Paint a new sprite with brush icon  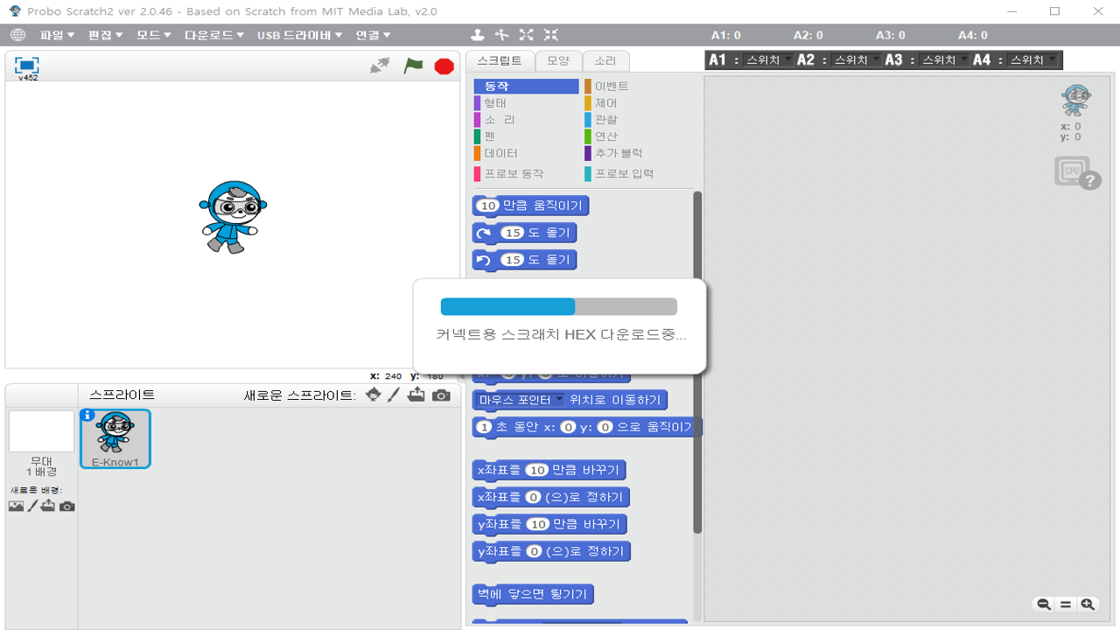click(394, 395)
